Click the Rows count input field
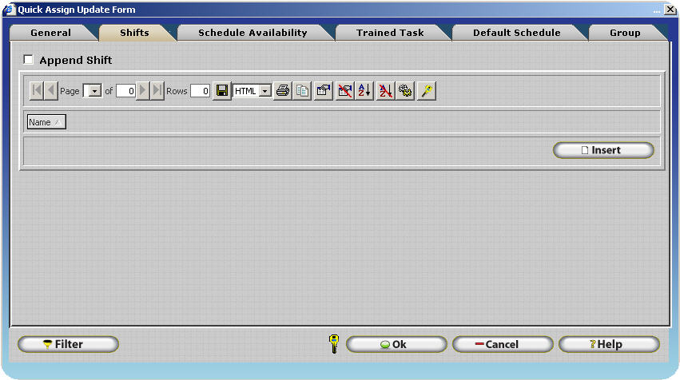This screenshot has height=380, width=680. coord(201,91)
